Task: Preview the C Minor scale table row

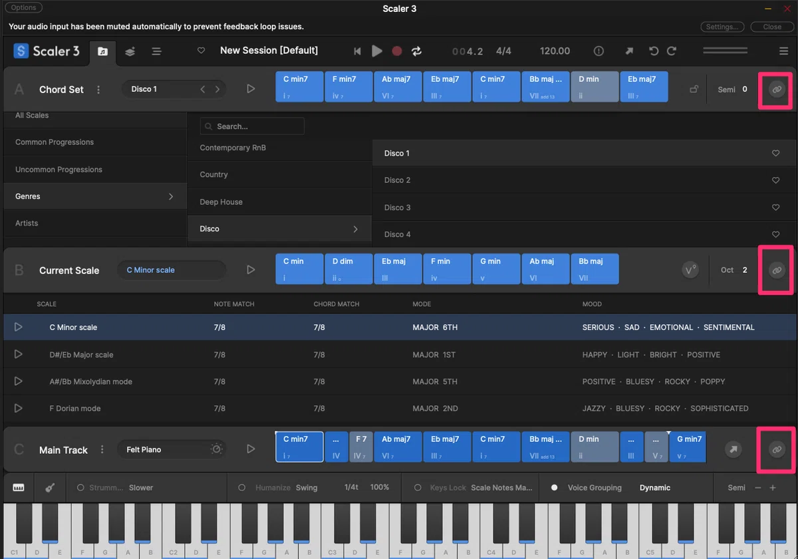Action: [x=19, y=327]
